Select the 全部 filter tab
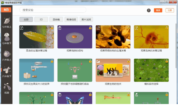Image resolution: width=178 pixels, height=108 pixels. pyautogui.click(x=26, y=19)
